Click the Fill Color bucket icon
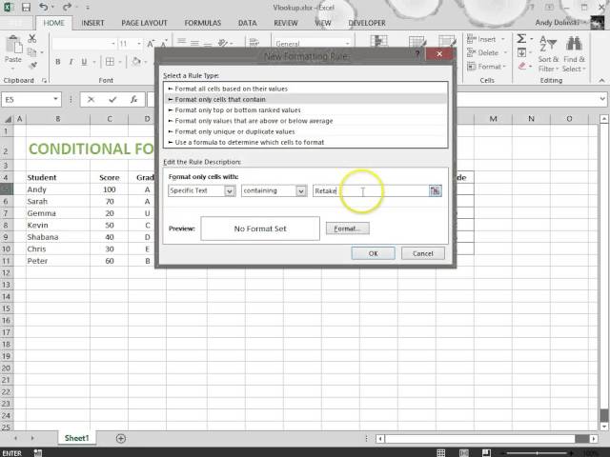610x457 pixels. click(x=136, y=61)
